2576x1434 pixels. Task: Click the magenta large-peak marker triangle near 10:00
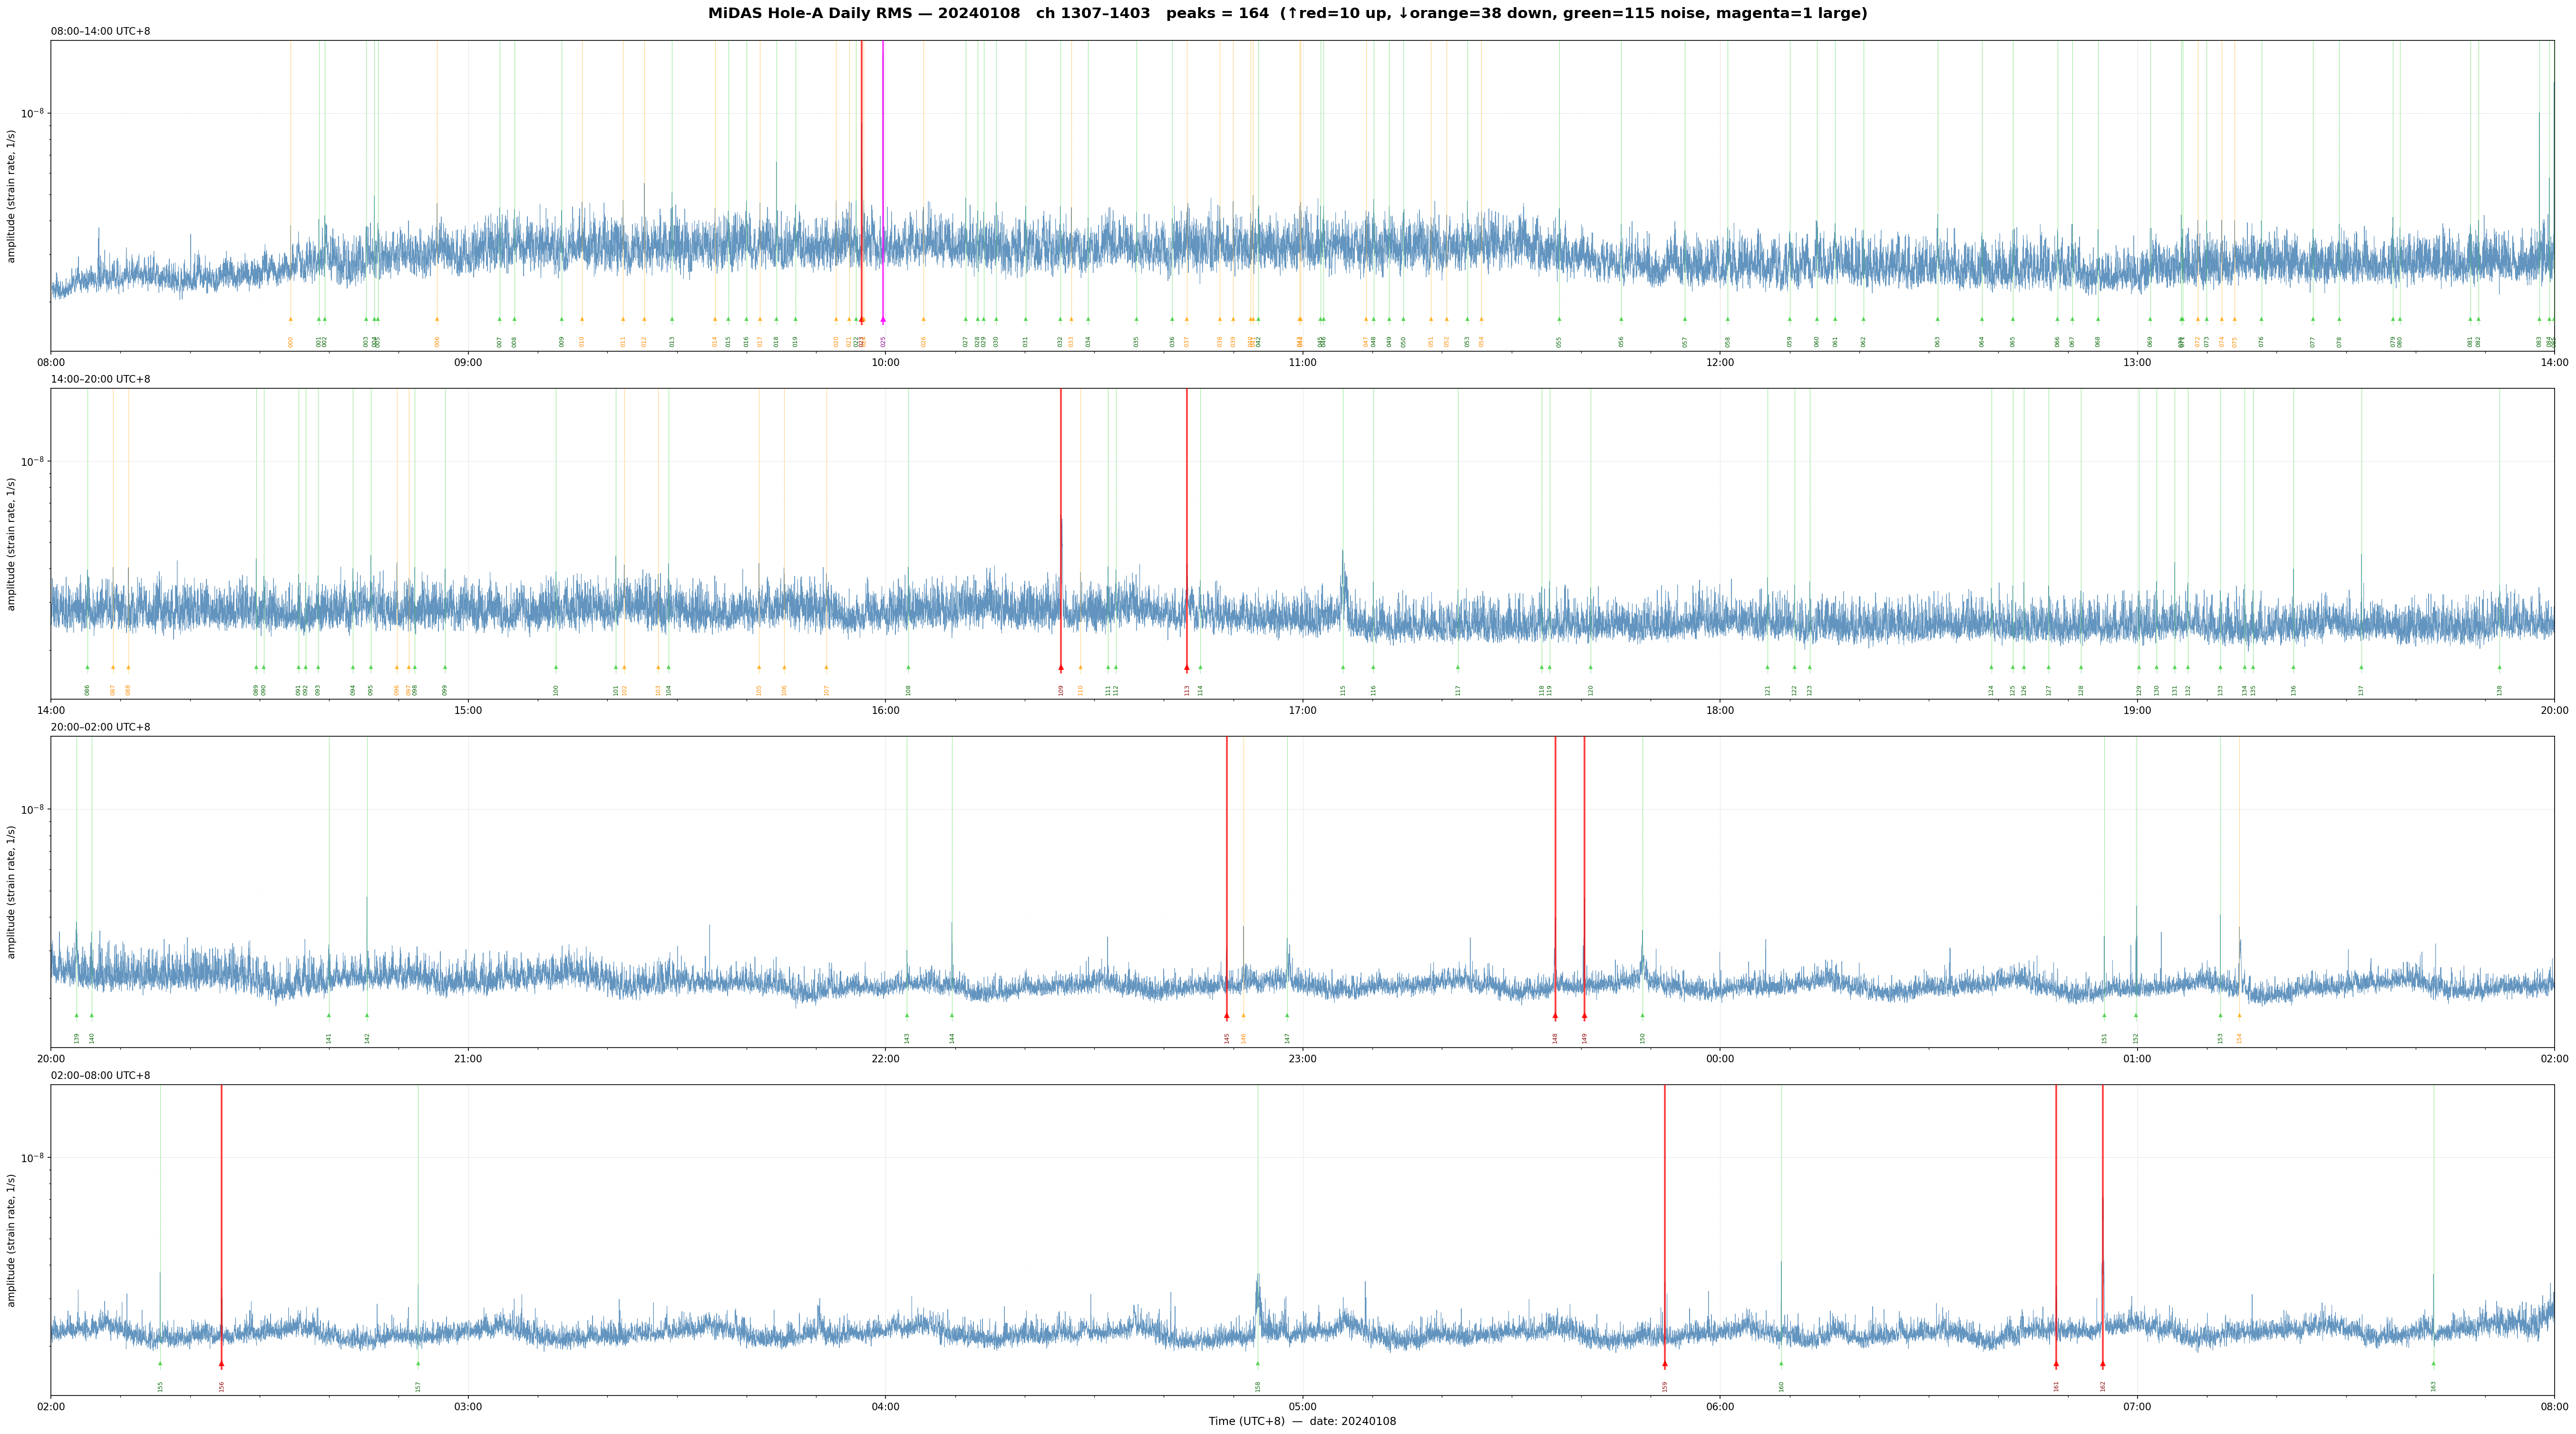(883, 320)
